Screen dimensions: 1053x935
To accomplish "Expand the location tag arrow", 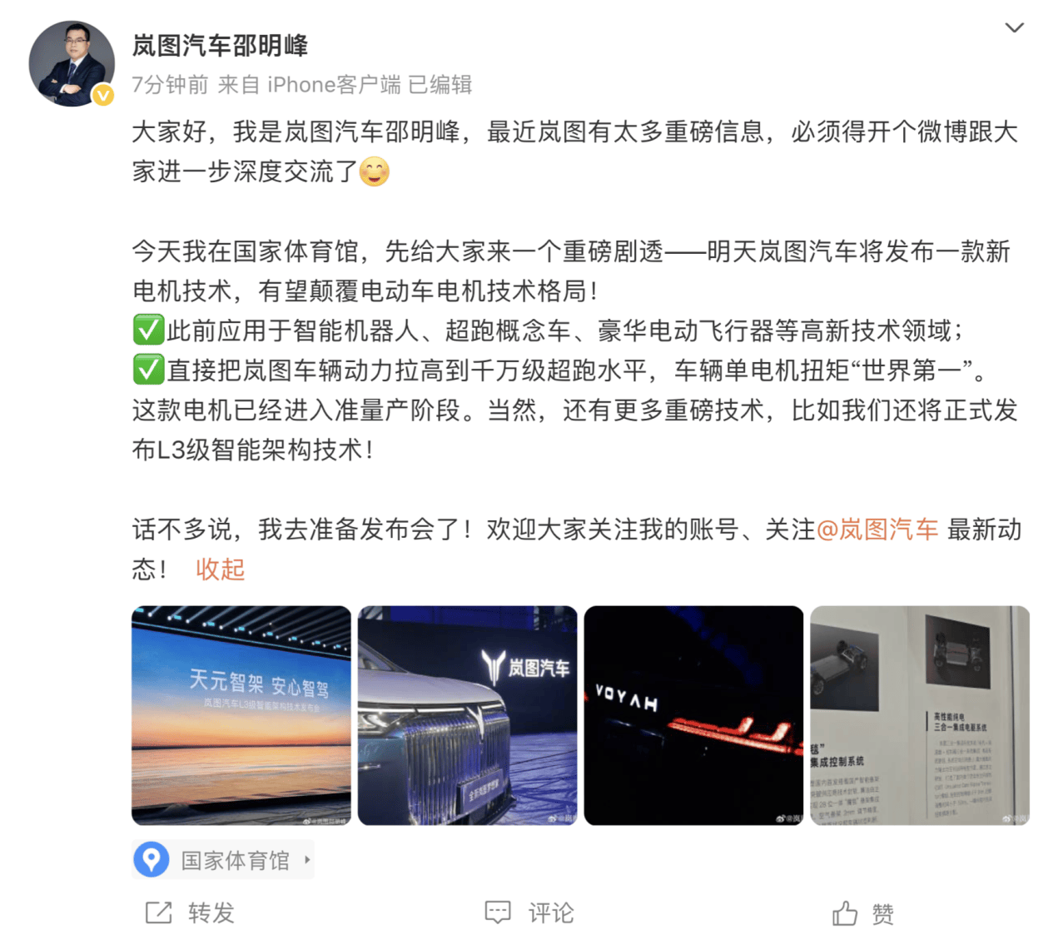I will (x=307, y=859).
